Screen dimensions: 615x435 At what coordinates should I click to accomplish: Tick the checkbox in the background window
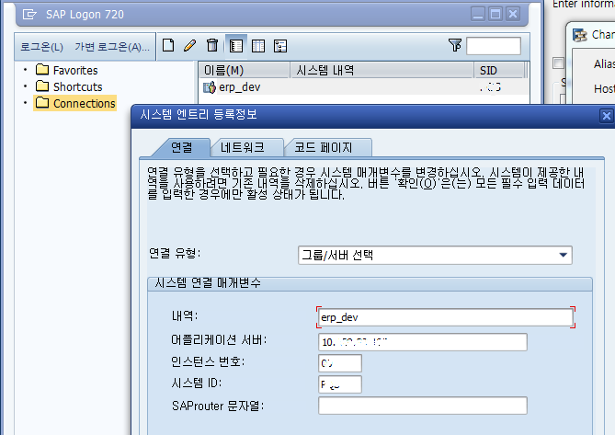click(x=558, y=63)
